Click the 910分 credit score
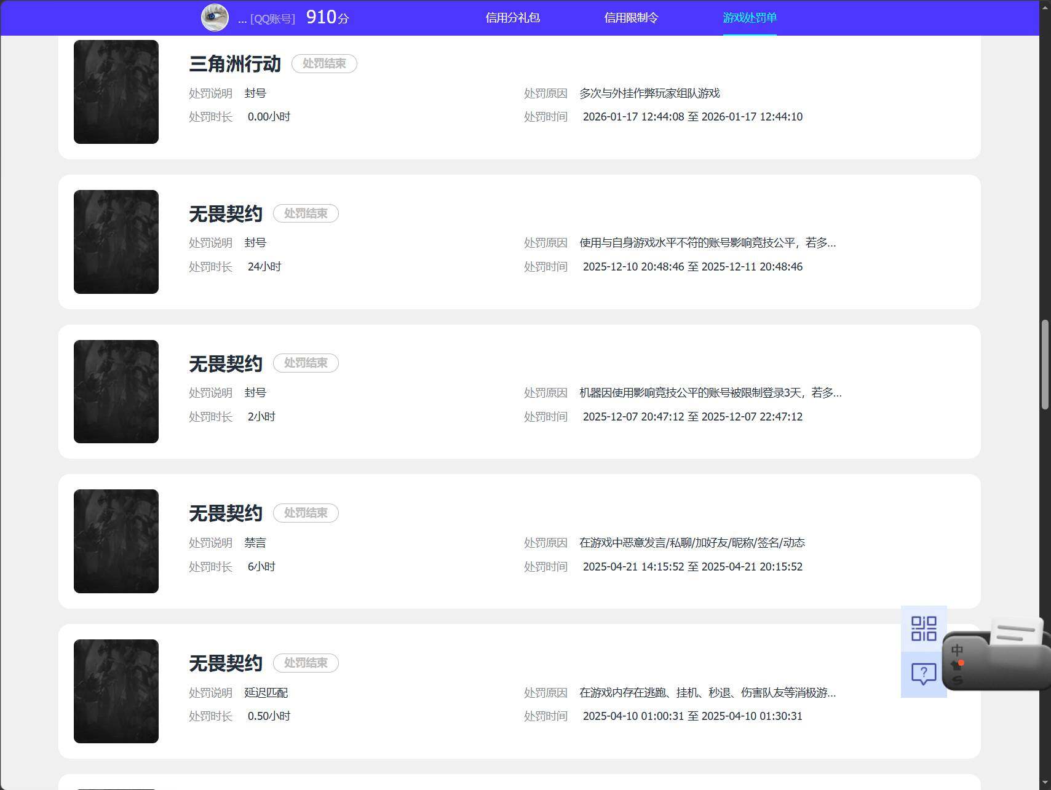This screenshot has width=1051, height=790. pos(327,17)
